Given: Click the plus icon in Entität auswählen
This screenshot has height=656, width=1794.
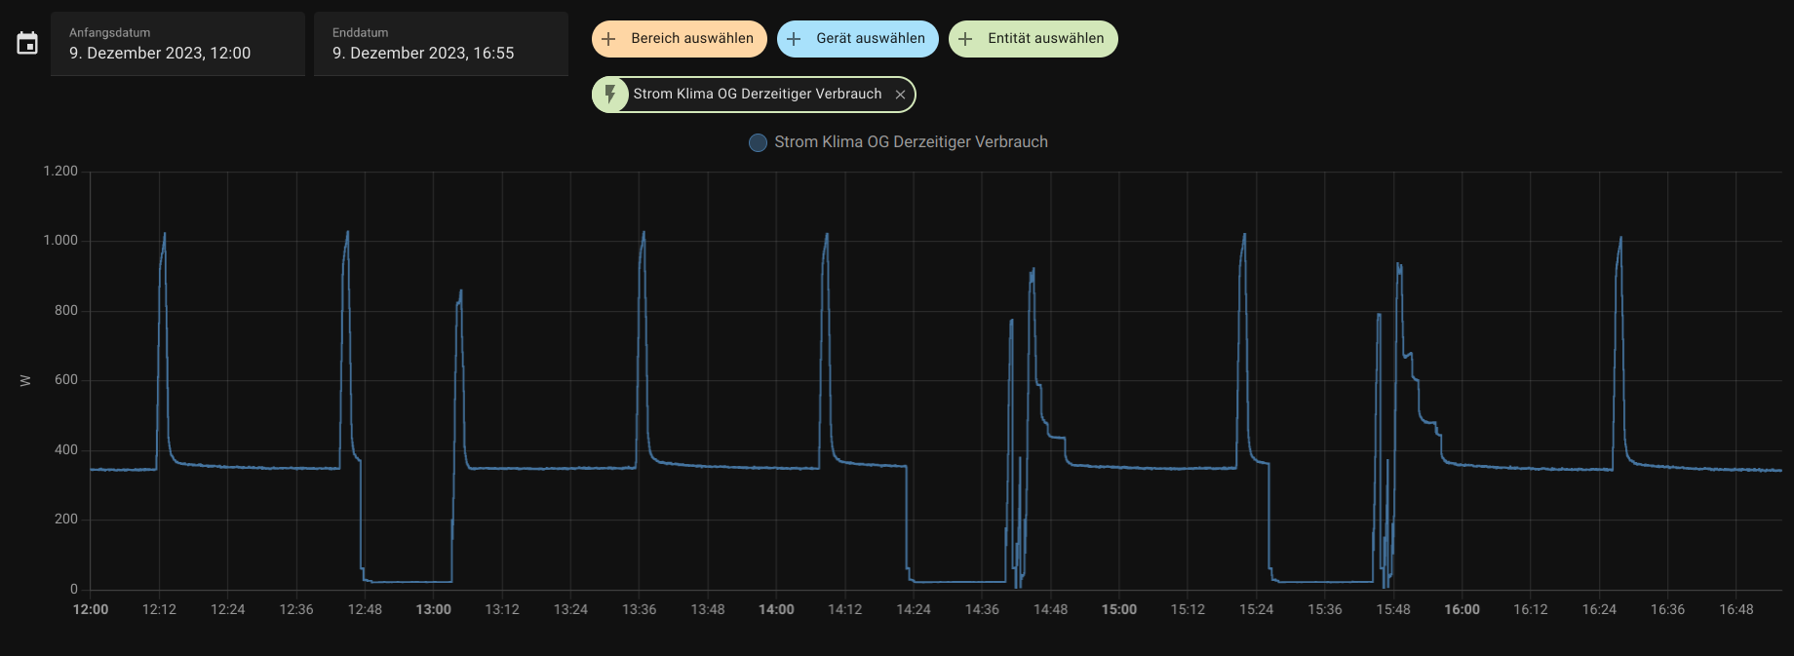Looking at the screenshot, I should click(x=965, y=39).
